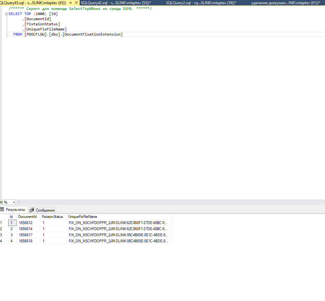
Task: Open the SQLQuery2.sql tab
Action: pyautogui.click(x=201, y=3)
